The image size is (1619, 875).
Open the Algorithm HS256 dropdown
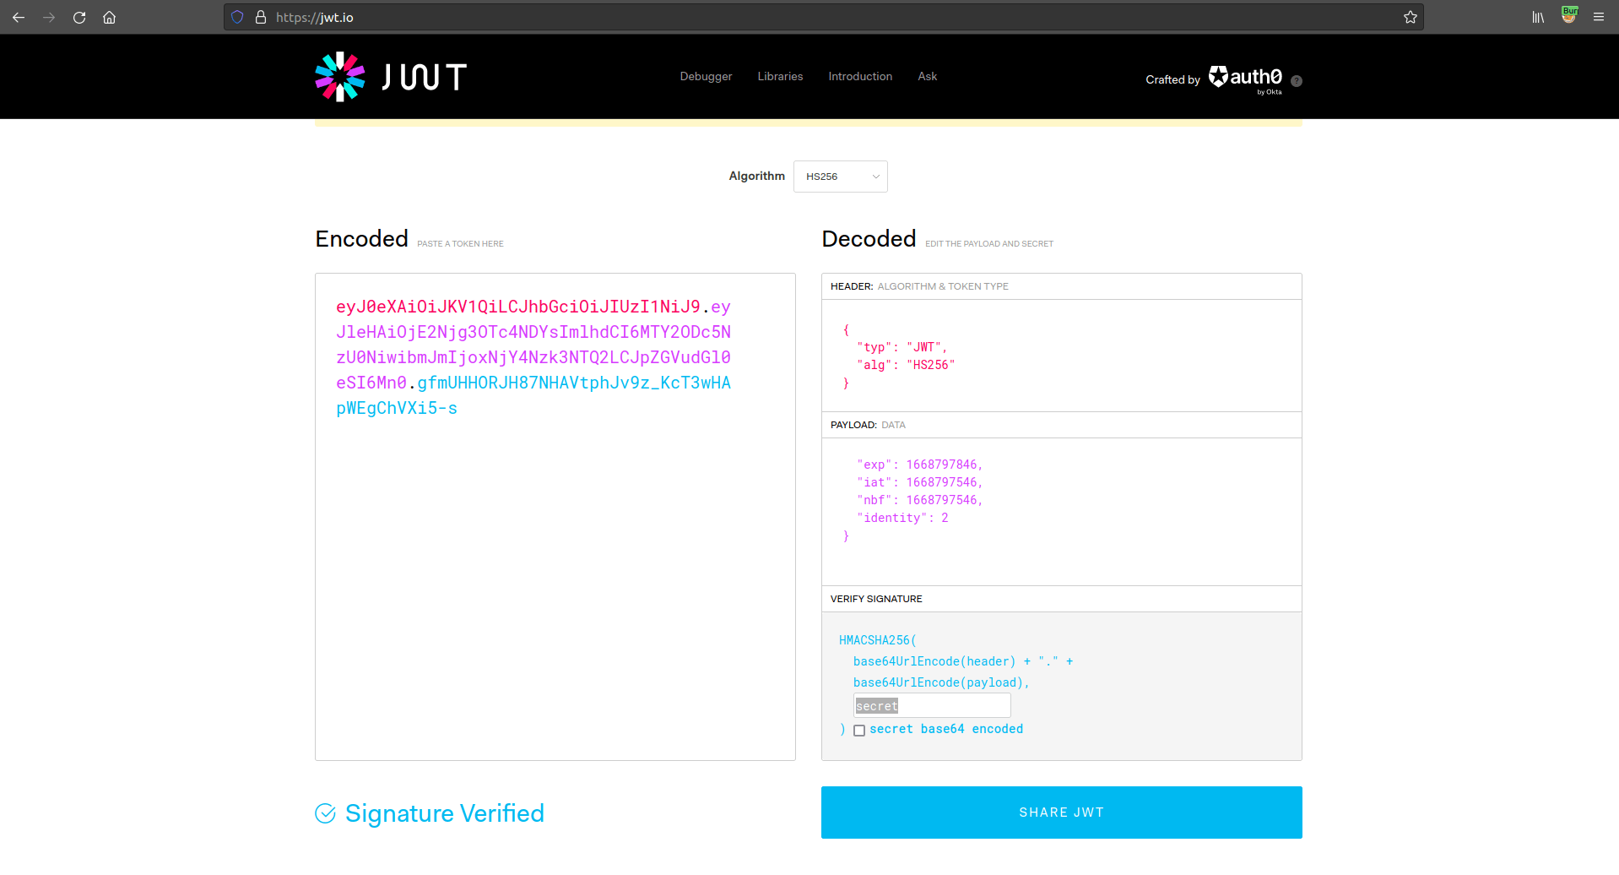[x=840, y=177]
